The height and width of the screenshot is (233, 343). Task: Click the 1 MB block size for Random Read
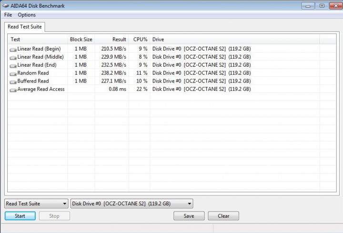click(x=81, y=73)
